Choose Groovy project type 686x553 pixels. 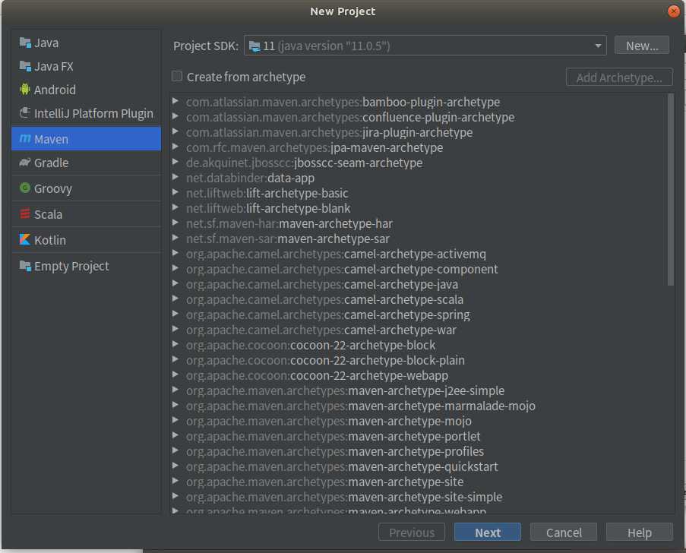tap(86, 188)
